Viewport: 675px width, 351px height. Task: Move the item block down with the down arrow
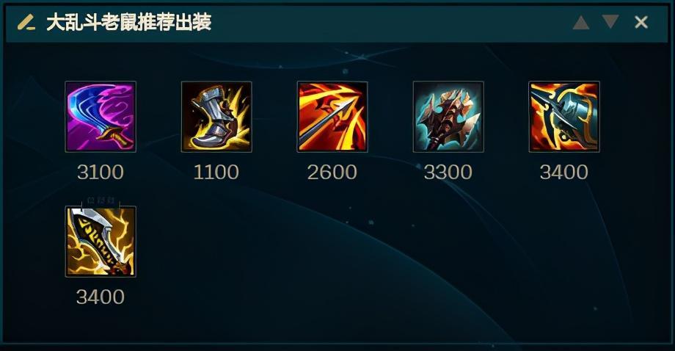tap(610, 22)
